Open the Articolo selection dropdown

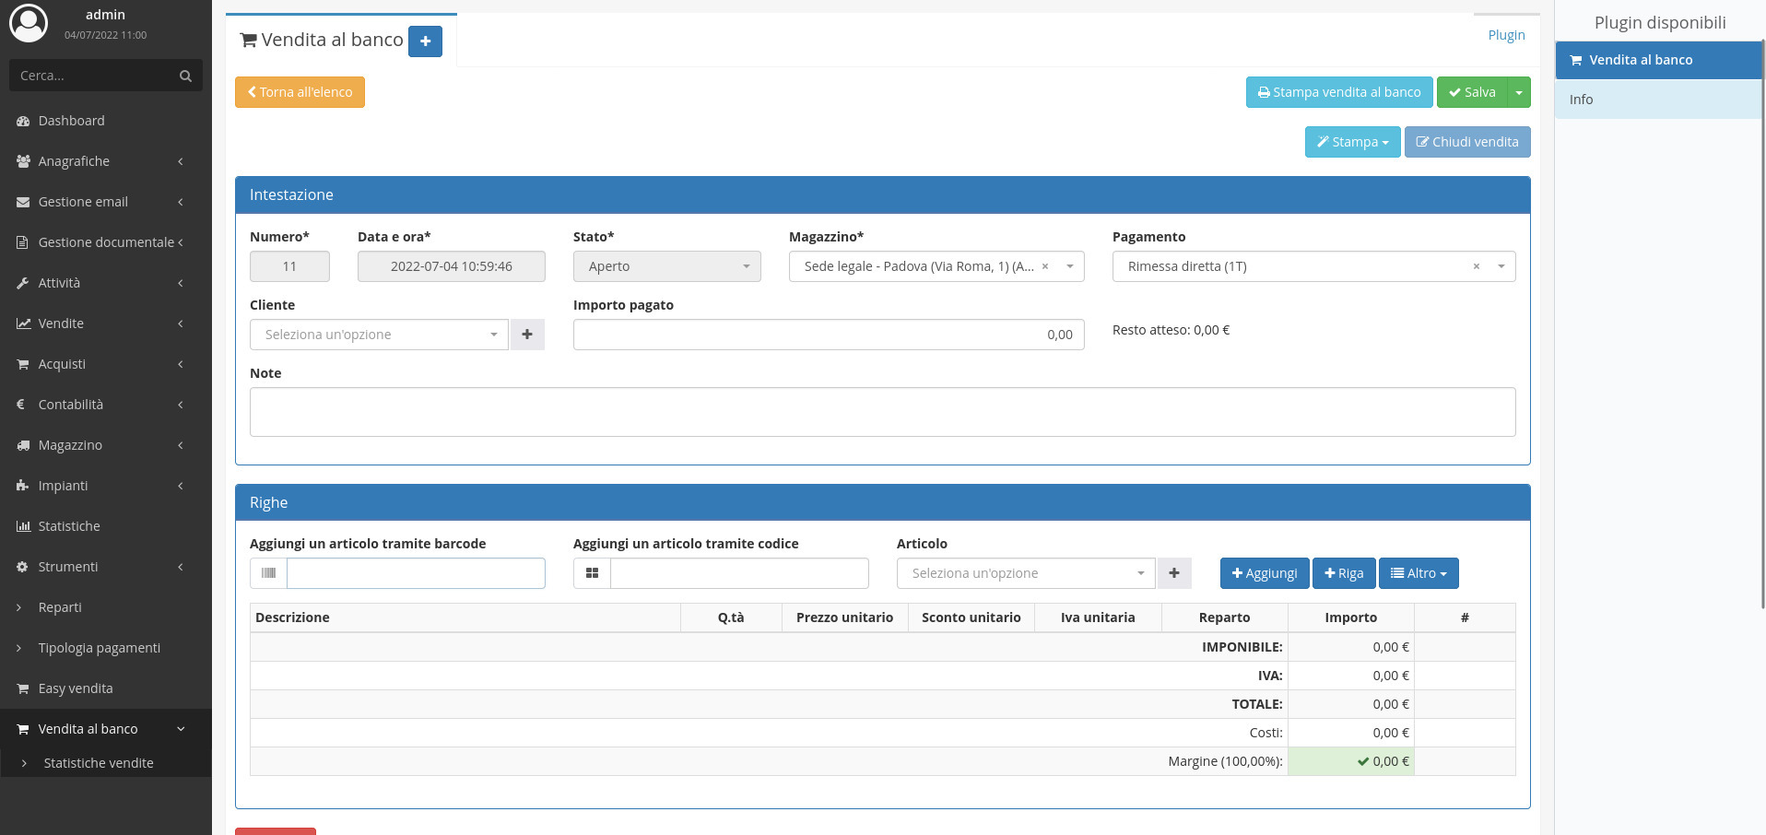(x=1025, y=573)
